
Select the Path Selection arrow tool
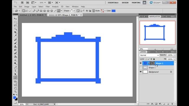click(15, 74)
